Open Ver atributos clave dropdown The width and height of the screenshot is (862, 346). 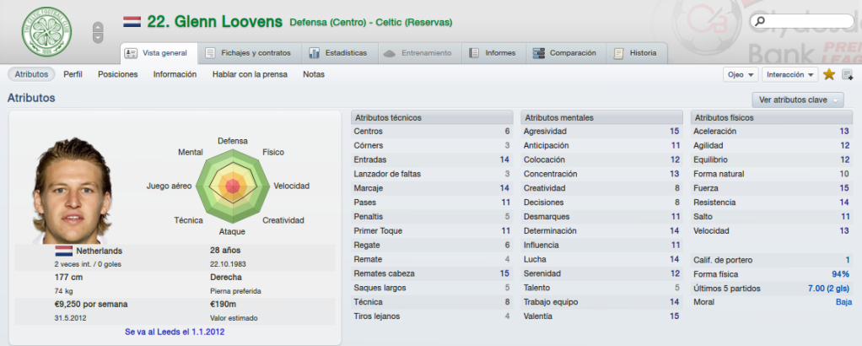pos(798,100)
